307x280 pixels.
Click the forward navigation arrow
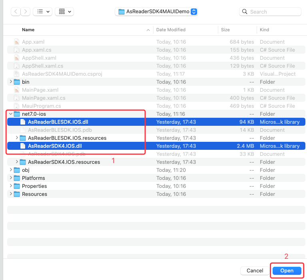click(24, 12)
